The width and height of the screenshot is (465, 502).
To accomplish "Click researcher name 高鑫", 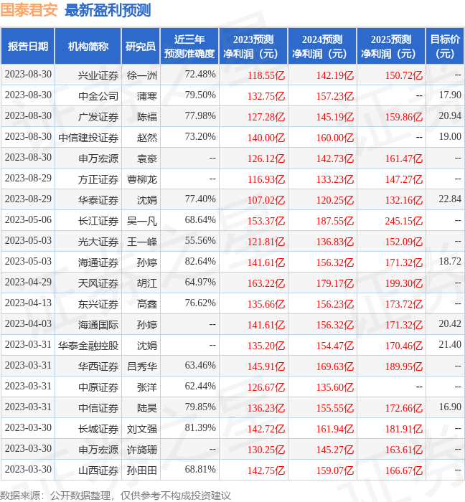I will pos(147,305).
